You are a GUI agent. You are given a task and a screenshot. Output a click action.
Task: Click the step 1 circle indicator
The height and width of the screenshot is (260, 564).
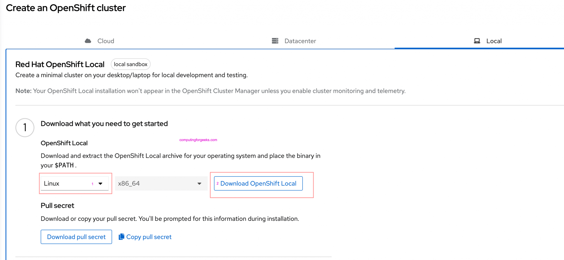[x=25, y=128]
